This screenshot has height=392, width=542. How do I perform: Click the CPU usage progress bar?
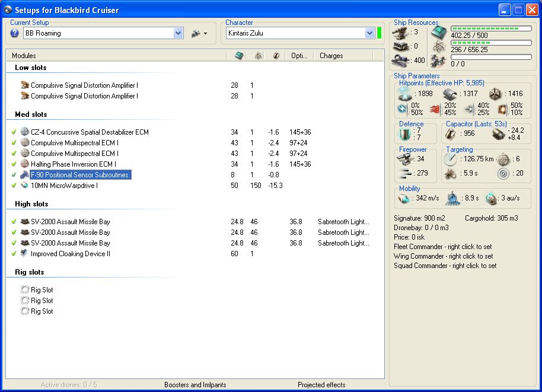coord(491,28)
